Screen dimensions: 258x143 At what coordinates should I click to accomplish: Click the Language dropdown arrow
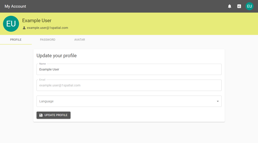[218, 101]
